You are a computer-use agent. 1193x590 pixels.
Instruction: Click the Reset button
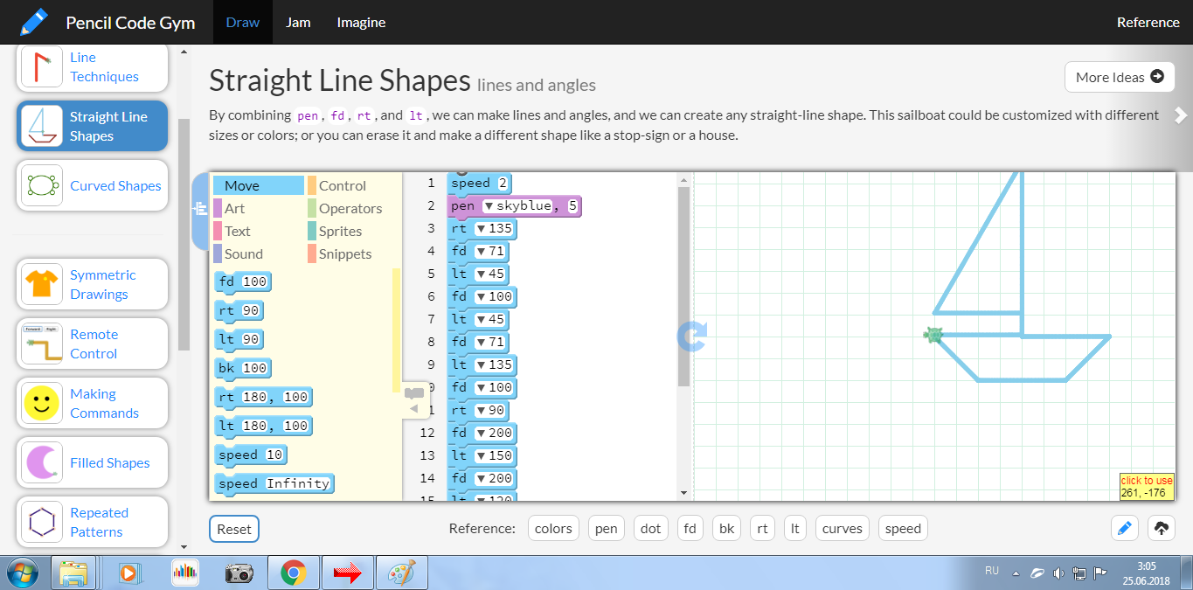[234, 529]
